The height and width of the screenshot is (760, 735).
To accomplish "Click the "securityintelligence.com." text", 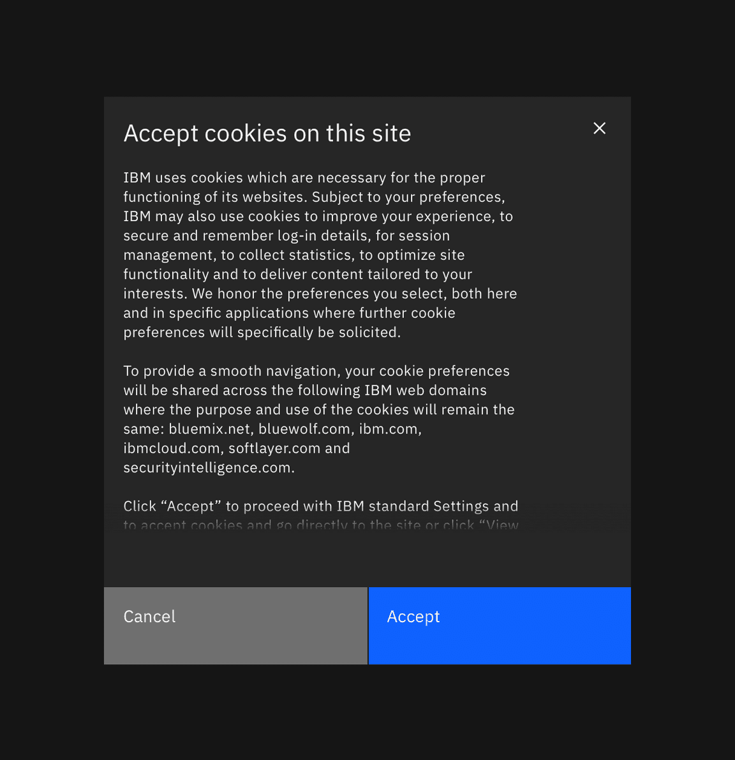I will tap(209, 467).
